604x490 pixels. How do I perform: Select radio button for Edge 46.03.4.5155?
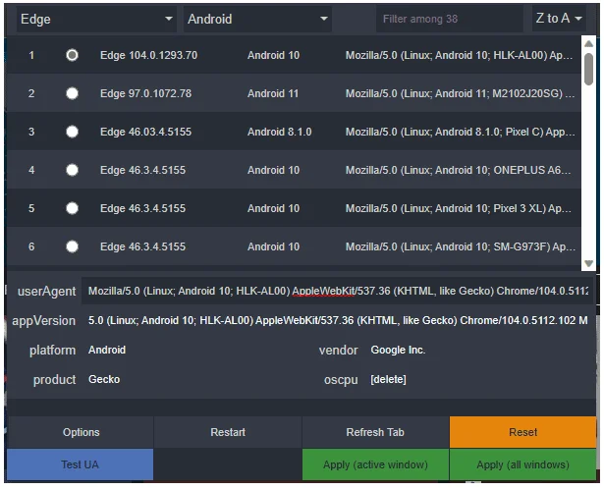[x=72, y=132]
